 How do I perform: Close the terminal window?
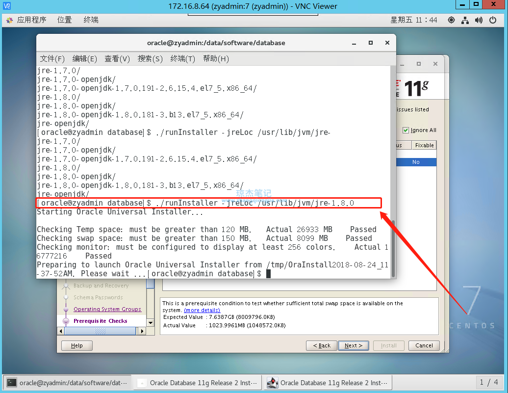click(x=387, y=43)
